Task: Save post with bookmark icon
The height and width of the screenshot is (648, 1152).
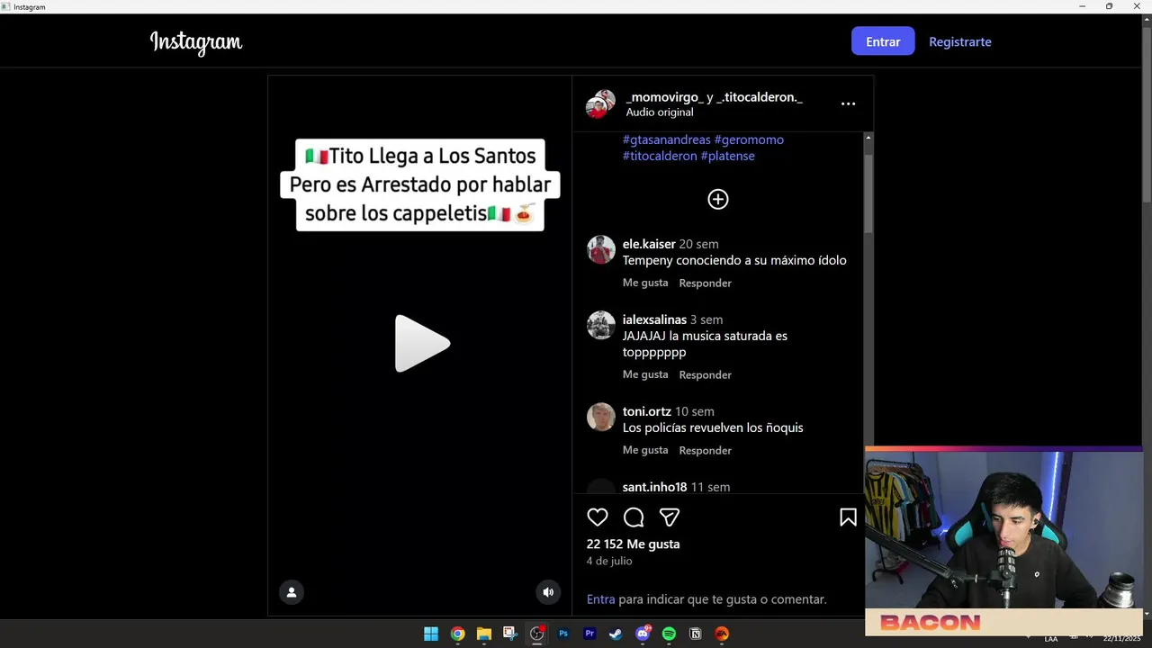Action: pos(848,517)
